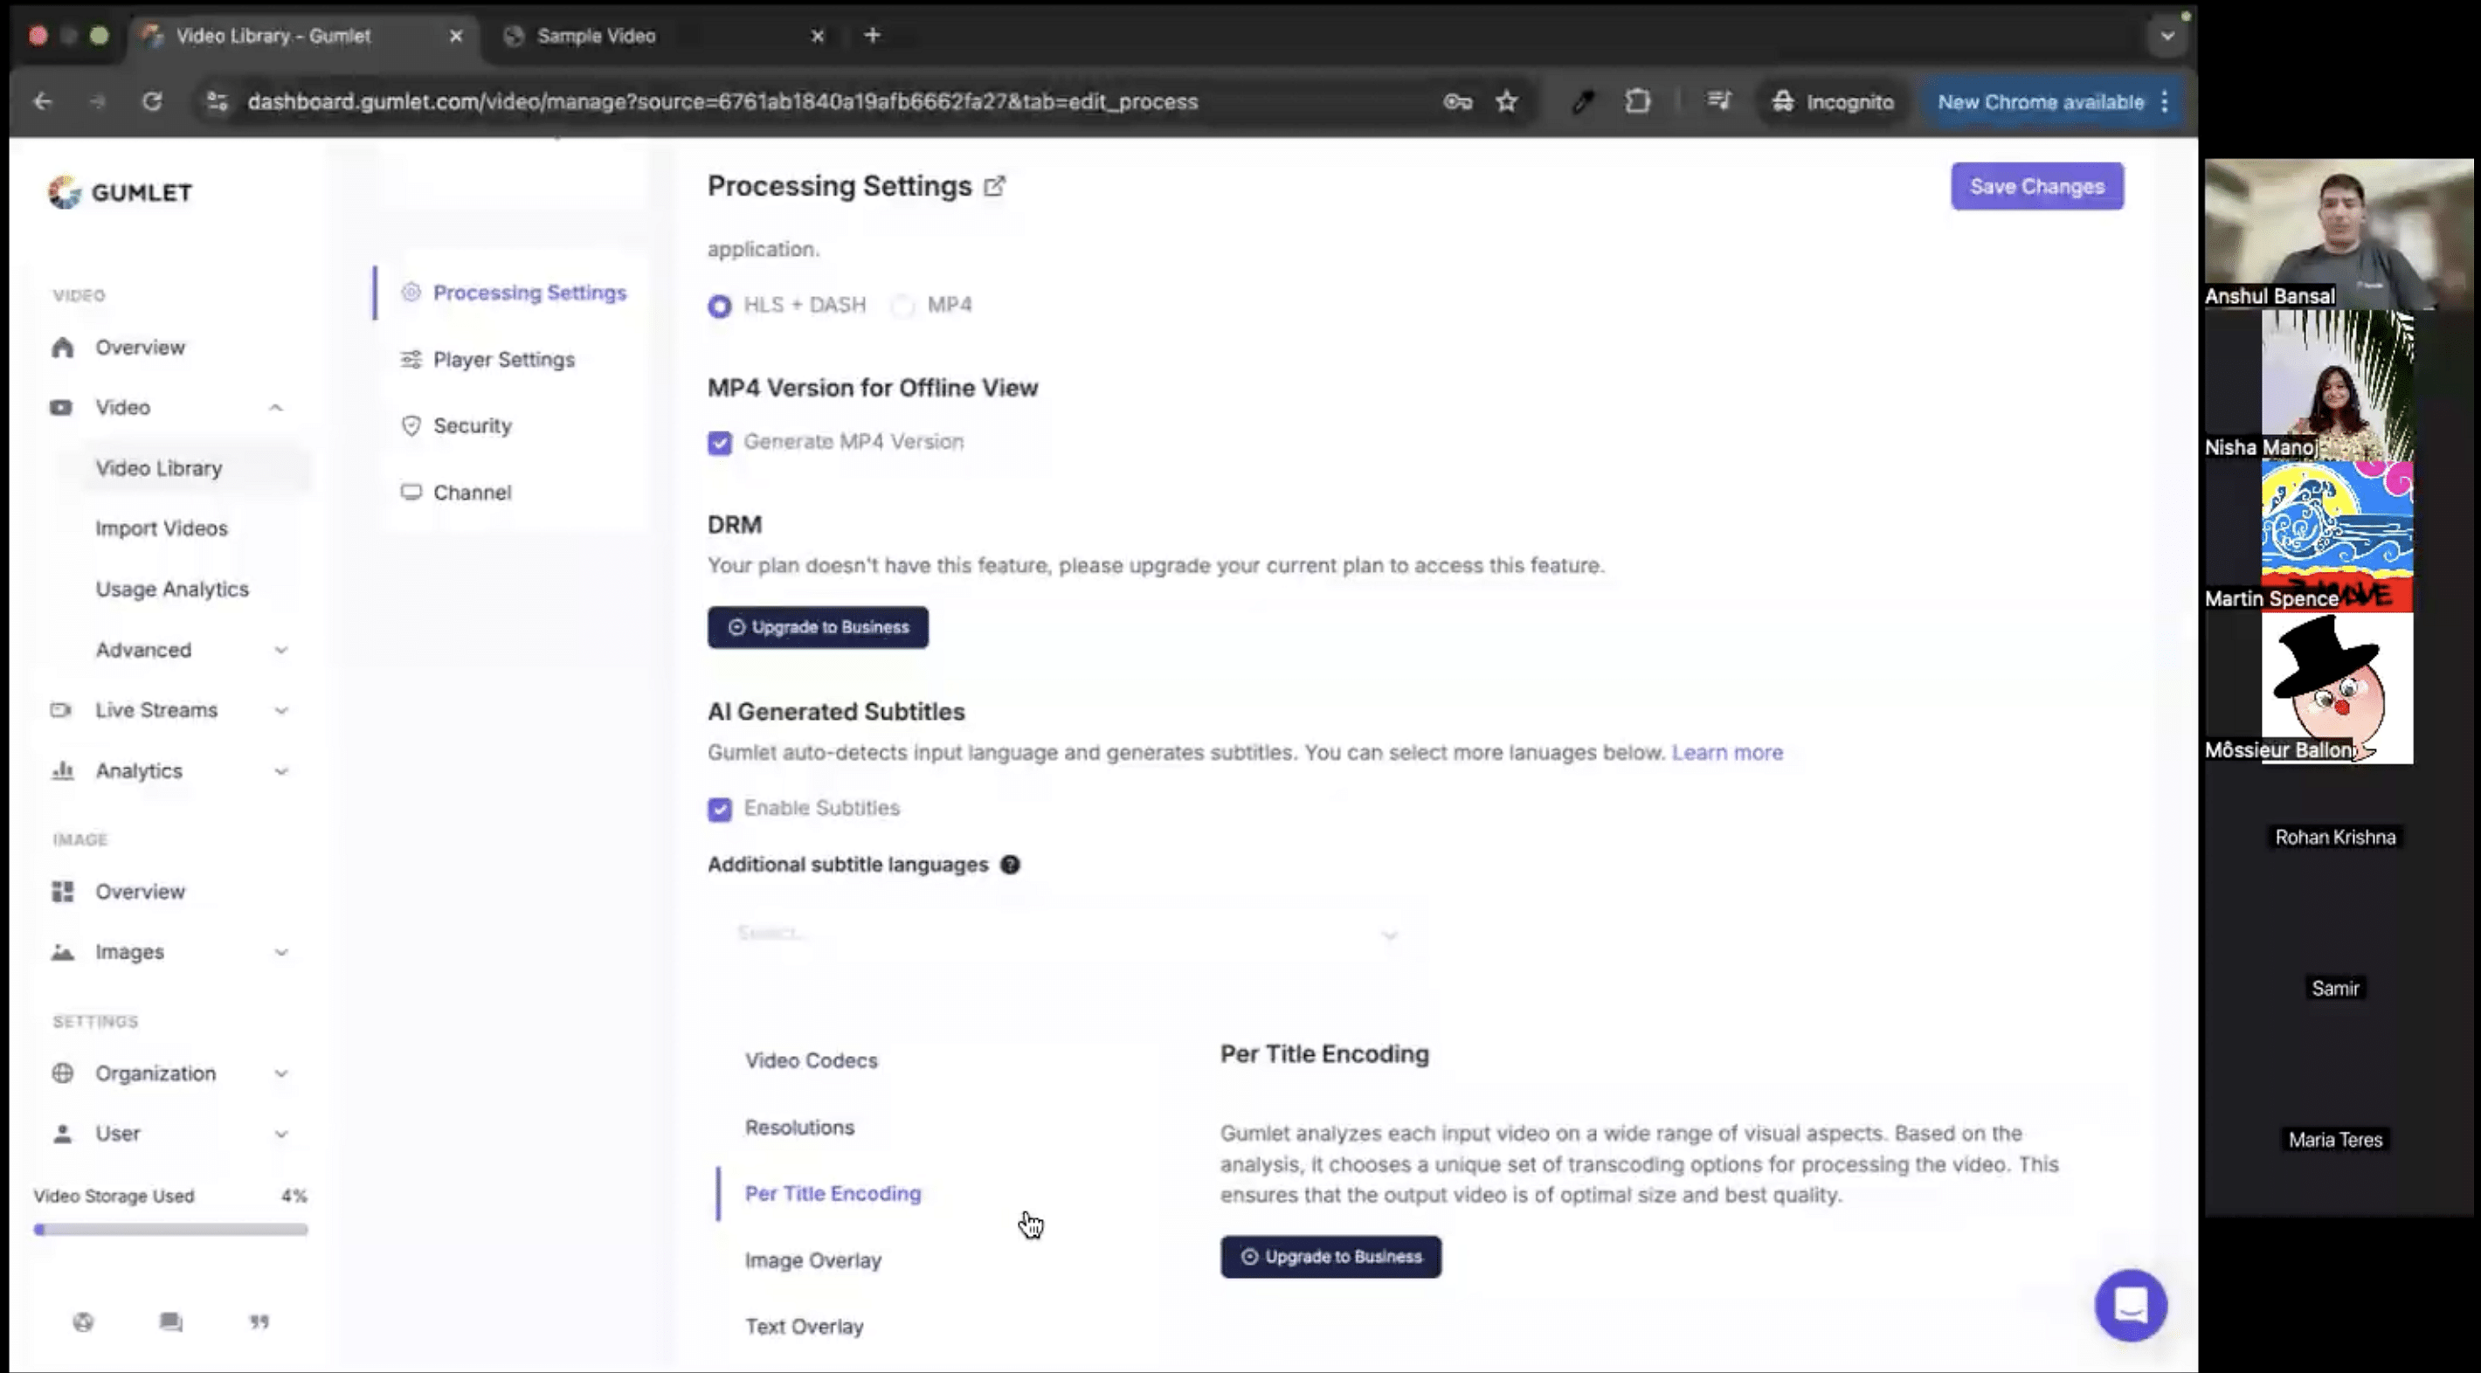Expand the Analytics chevron
Image resolution: width=2481 pixels, height=1373 pixels.
coord(280,771)
